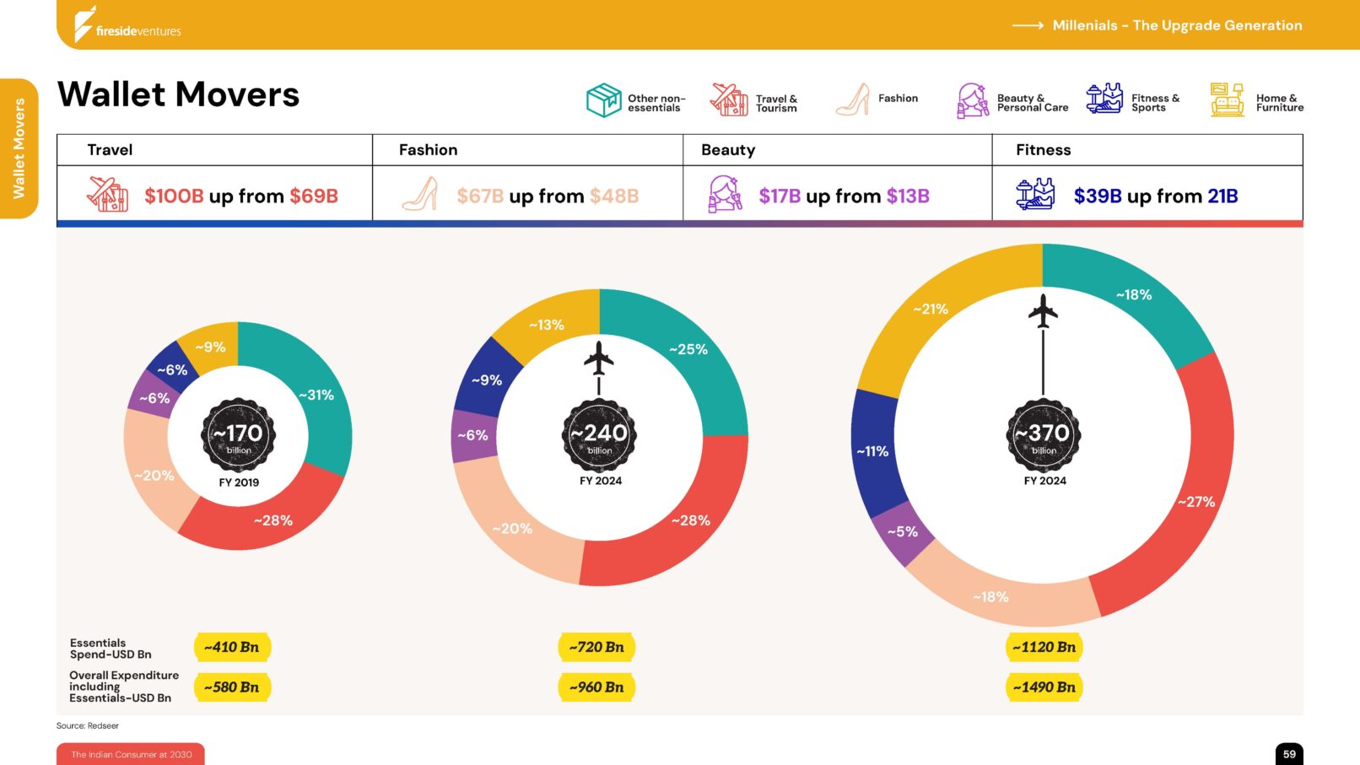Select the Home & Furniture legend icon
The height and width of the screenshot is (765, 1360).
[x=1227, y=100]
